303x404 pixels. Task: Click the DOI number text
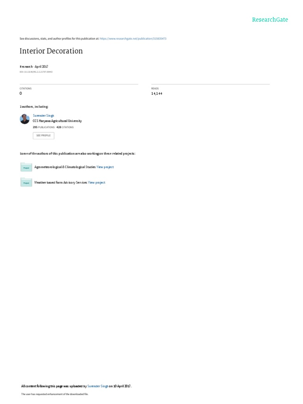pyautogui.click(x=36, y=72)
